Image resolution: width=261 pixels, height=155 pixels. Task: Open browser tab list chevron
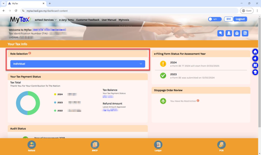3,3
